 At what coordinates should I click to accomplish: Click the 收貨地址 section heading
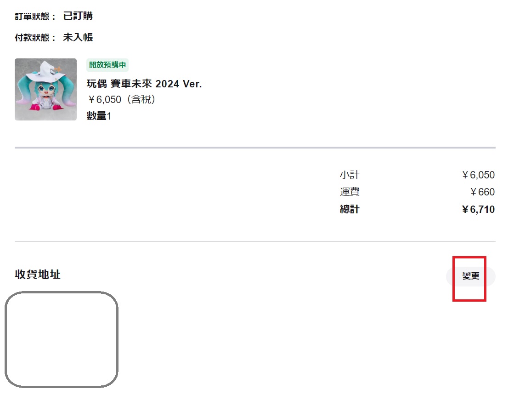pyautogui.click(x=38, y=274)
